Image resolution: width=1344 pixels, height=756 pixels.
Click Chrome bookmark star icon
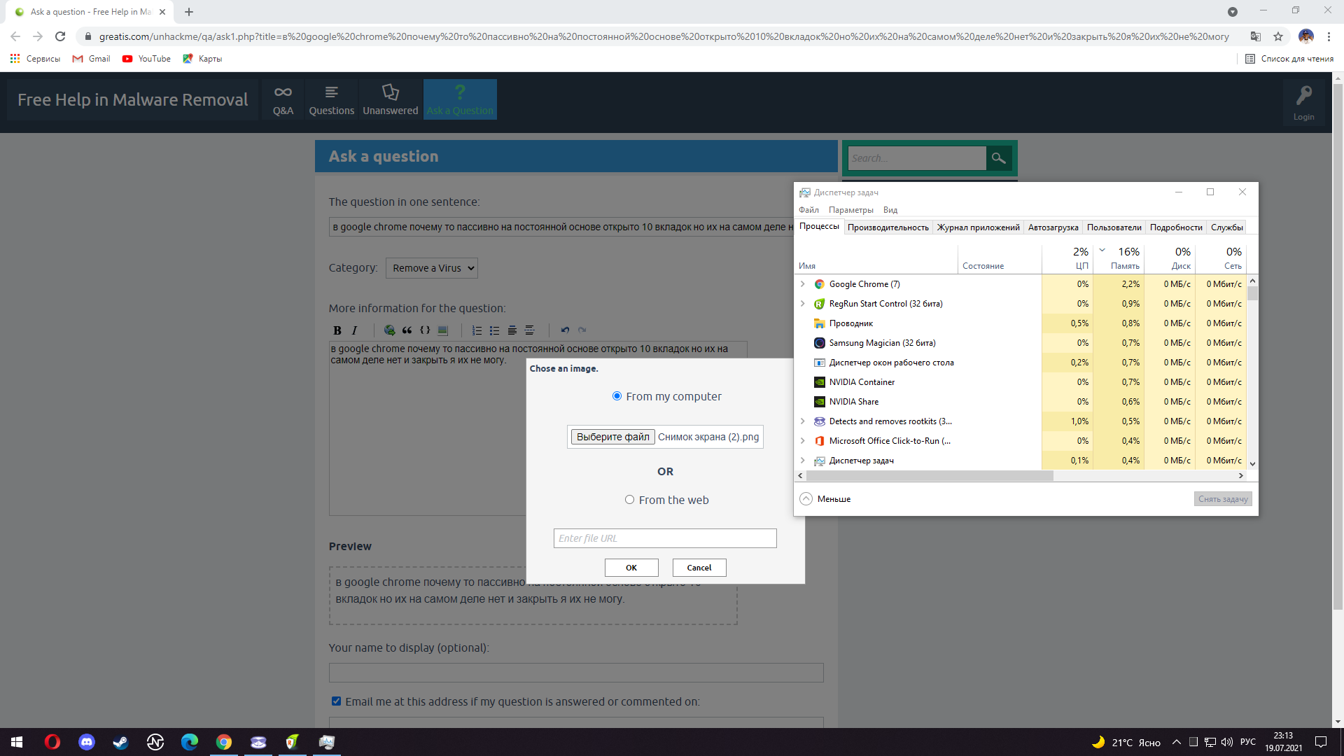click(x=1278, y=36)
